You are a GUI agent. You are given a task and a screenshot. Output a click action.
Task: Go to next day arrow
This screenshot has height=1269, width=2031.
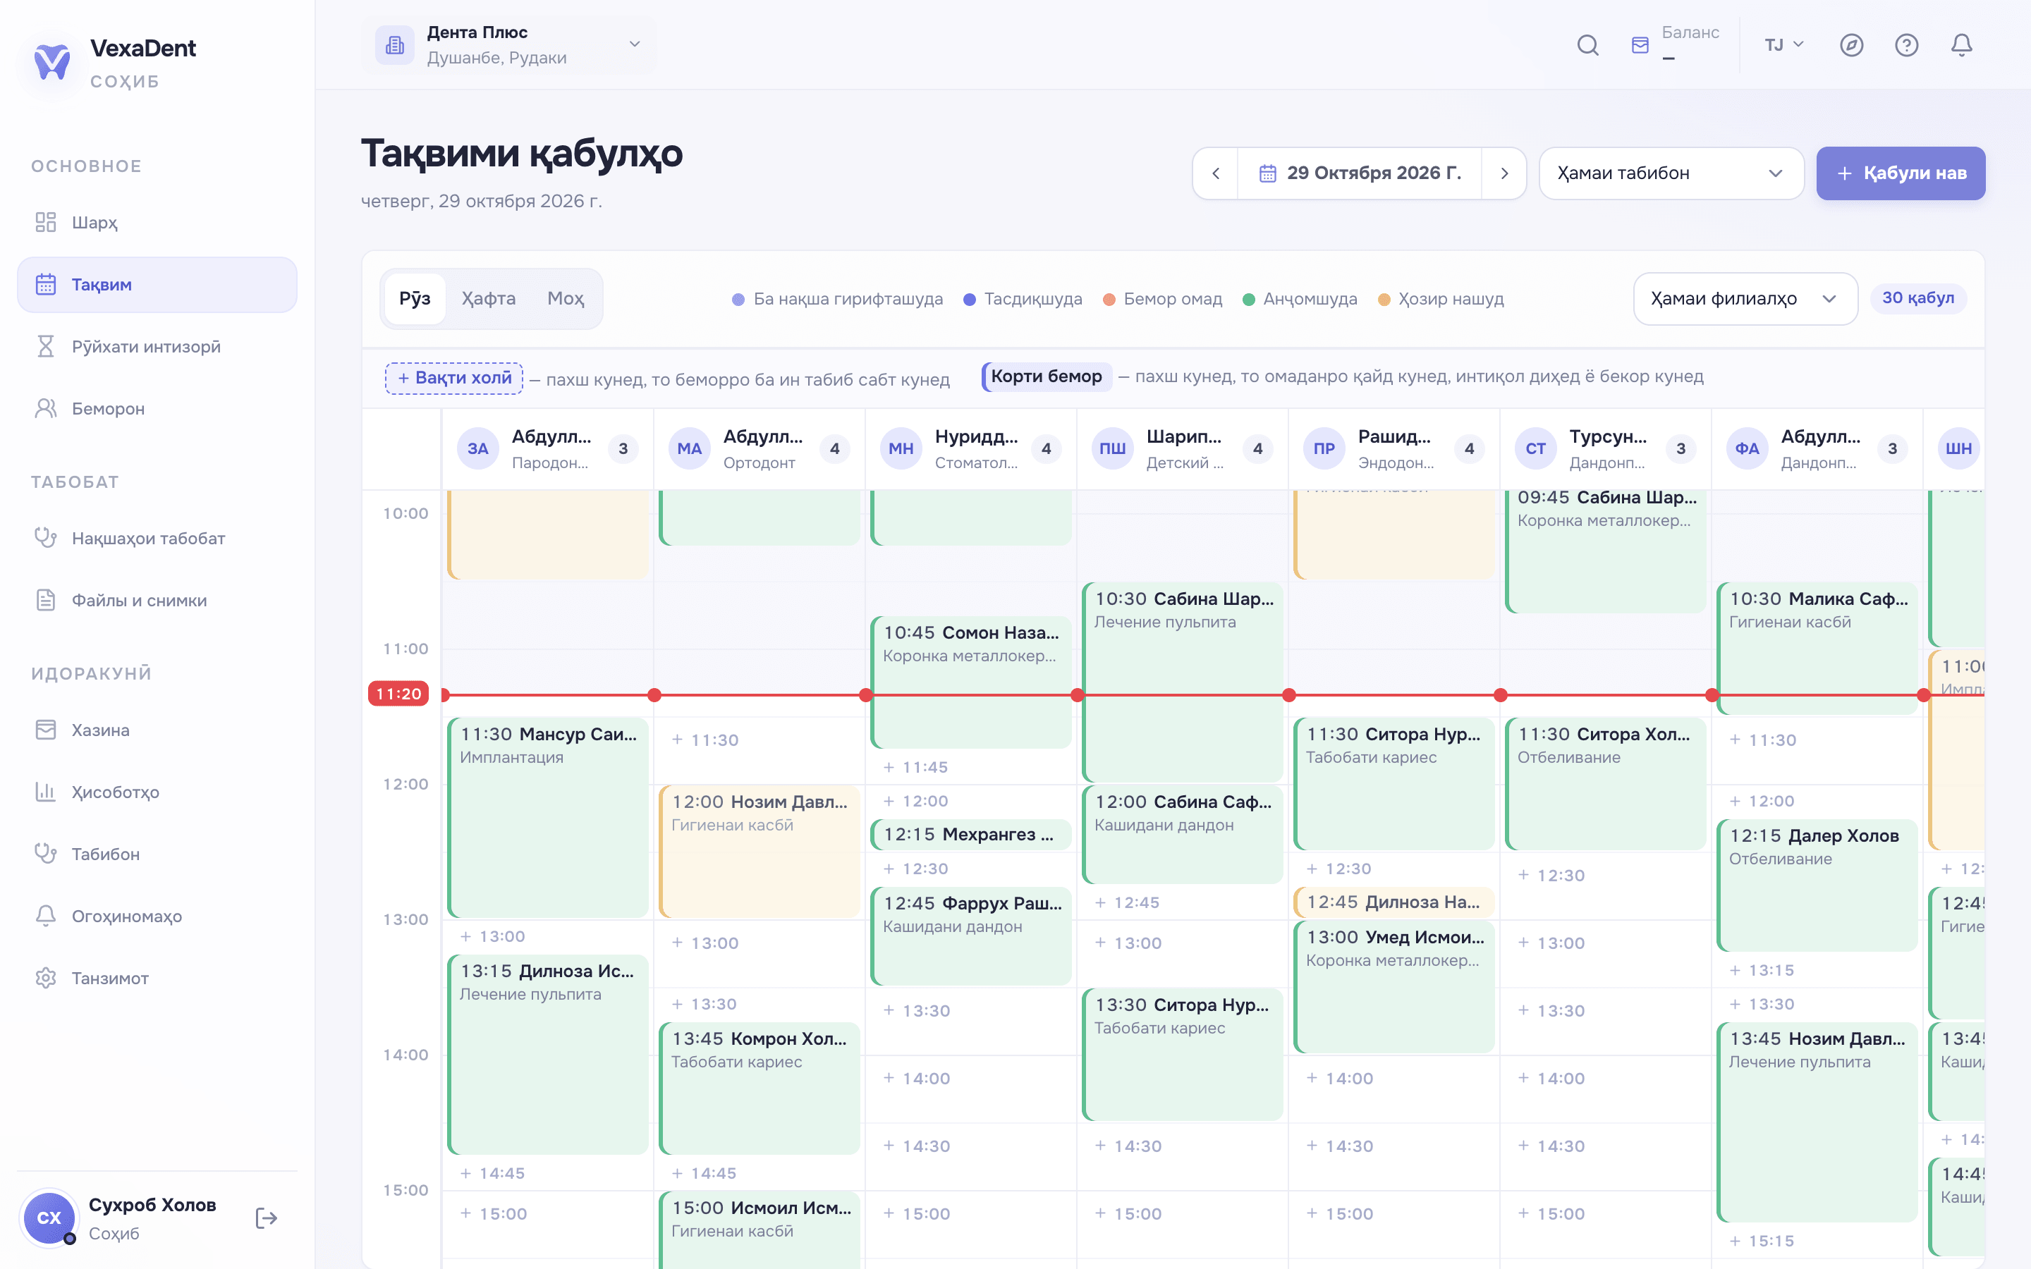click(1504, 173)
